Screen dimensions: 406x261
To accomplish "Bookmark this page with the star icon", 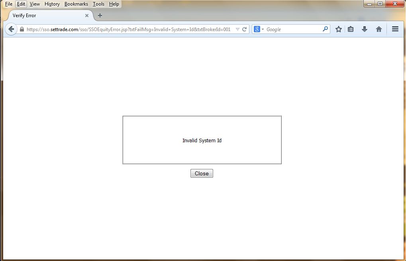I will (338, 29).
